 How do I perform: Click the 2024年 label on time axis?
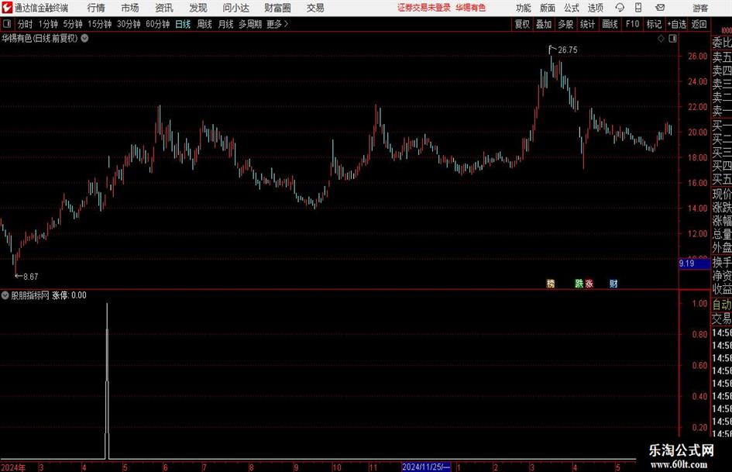13,467
